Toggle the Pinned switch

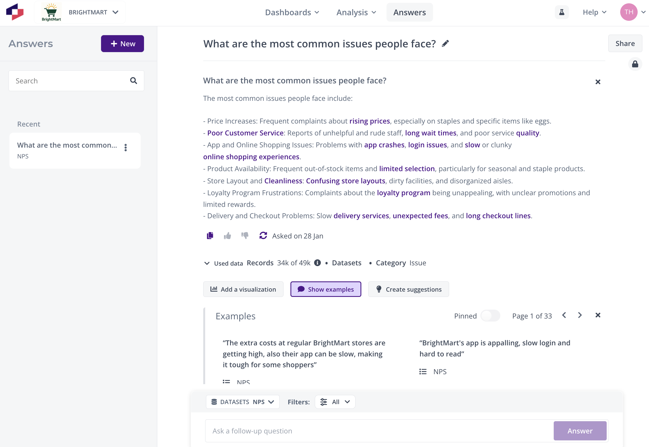pyautogui.click(x=490, y=316)
